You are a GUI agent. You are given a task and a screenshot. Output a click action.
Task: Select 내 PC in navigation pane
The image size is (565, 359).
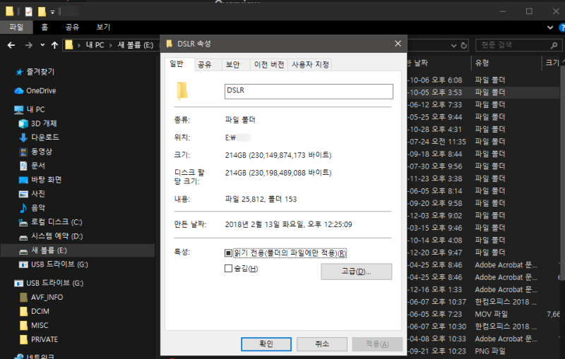coord(35,109)
